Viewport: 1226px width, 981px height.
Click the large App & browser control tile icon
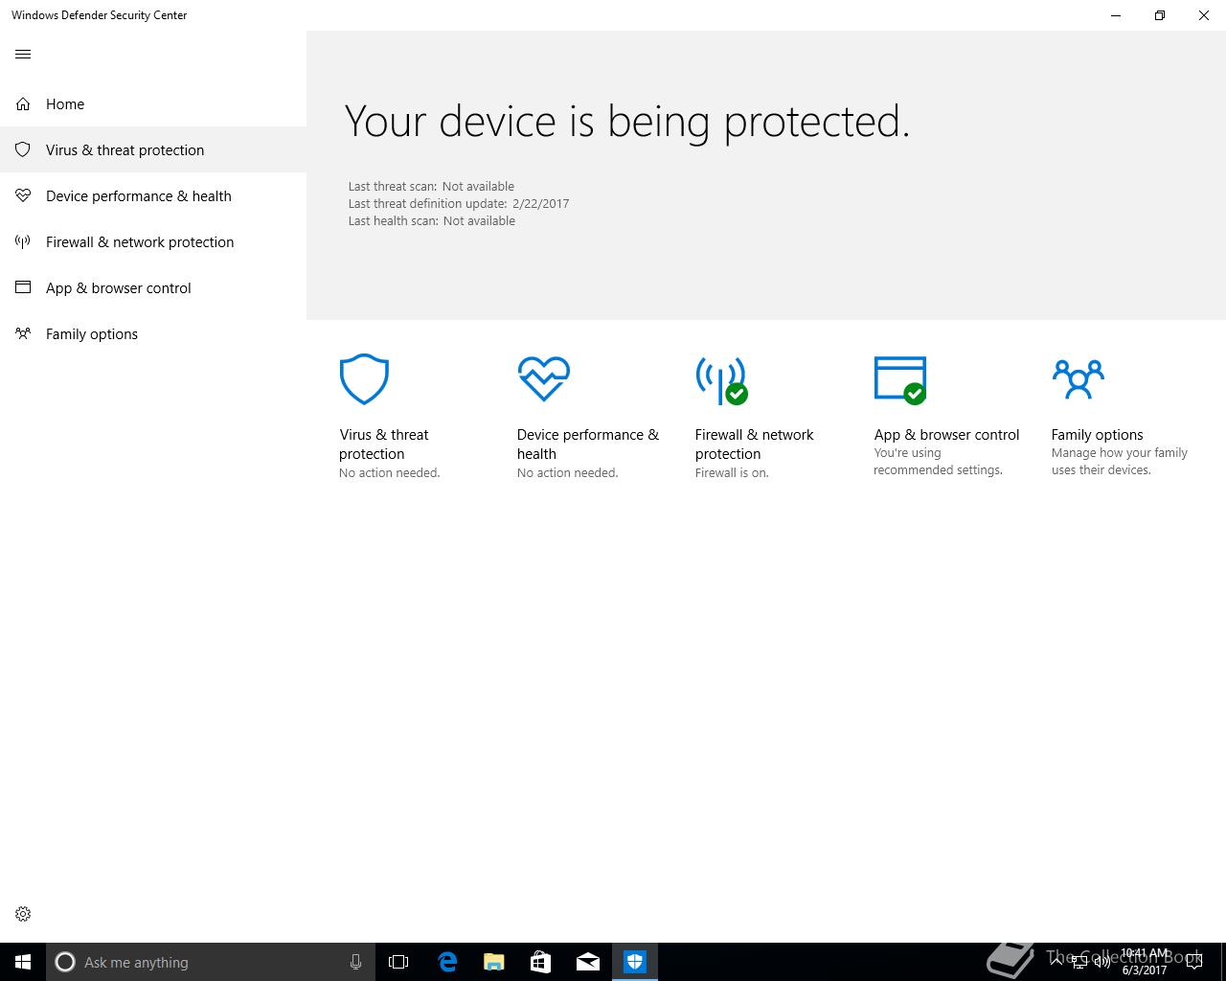pyautogui.click(x=900, y=379)
